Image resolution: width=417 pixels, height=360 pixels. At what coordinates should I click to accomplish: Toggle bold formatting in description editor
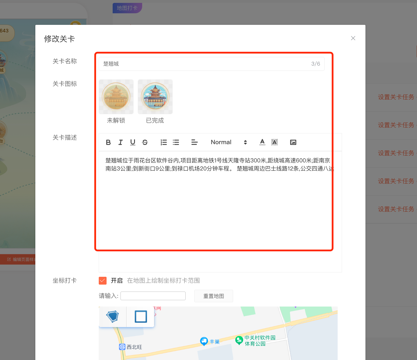(x=108, y=142)
